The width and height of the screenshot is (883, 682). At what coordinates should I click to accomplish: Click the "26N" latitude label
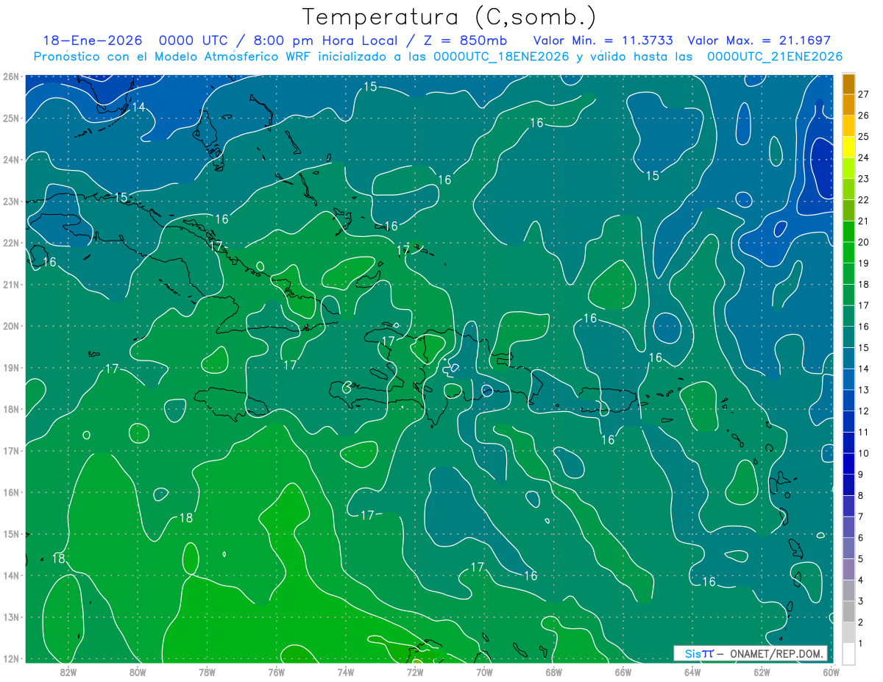11,77
